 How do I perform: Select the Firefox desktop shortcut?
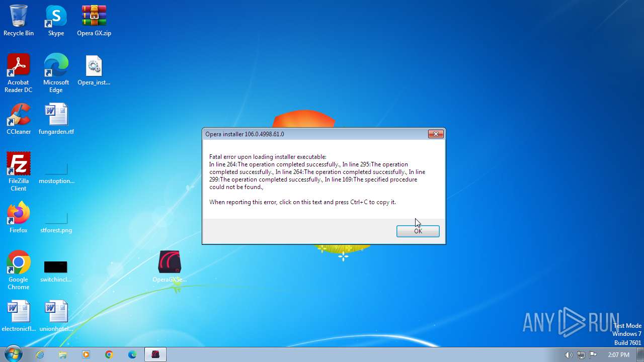pyautogui.click(x=19, y=218)
